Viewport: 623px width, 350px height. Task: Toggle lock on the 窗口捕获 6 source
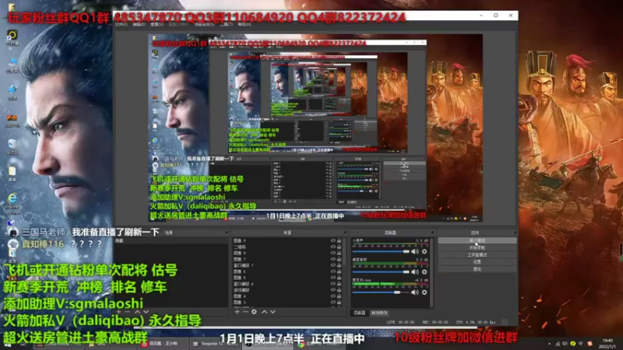tap(339, 284)
